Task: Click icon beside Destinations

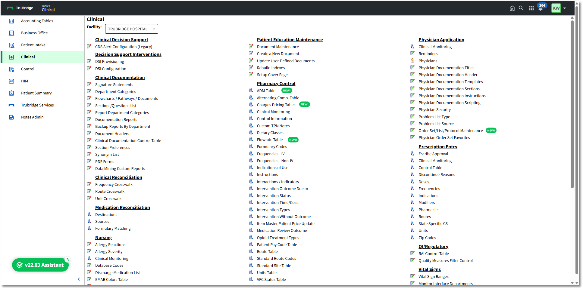Action: [89, 214]
